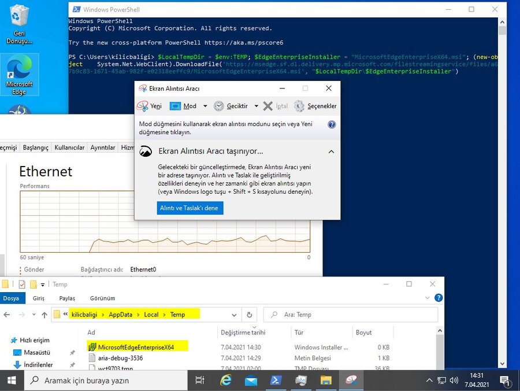The height and width of the screenshot is (391, 520).
Task: Switch to Snipping Tool on the taskbar
Action: click(x=351, y=381)
